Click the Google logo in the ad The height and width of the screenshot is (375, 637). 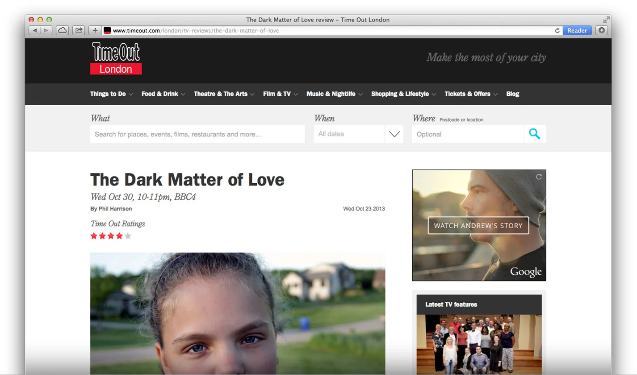(x=526, y=272)
